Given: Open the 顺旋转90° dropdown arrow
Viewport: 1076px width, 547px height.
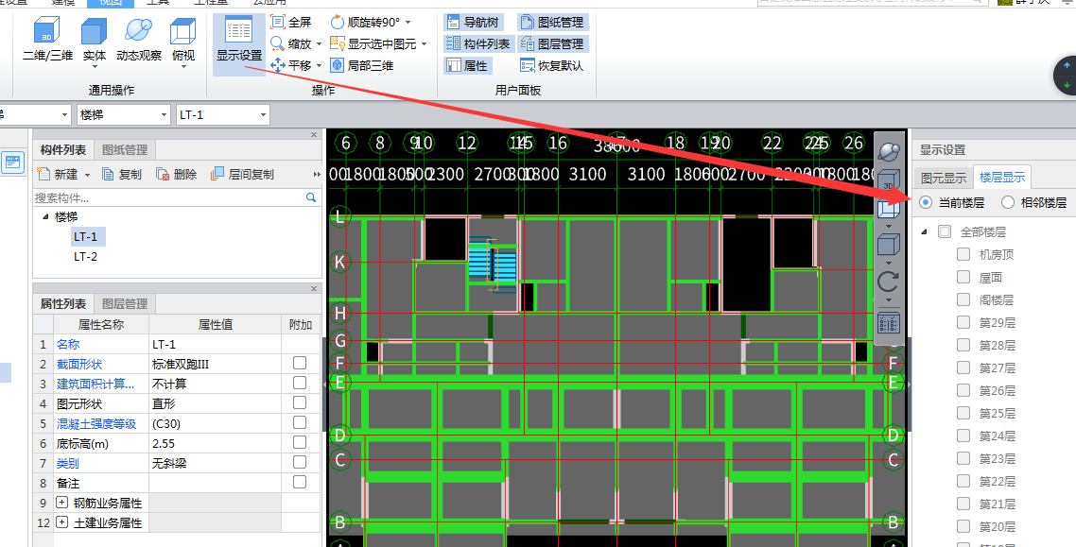Looking at the screenshot, I should (408, 23).
